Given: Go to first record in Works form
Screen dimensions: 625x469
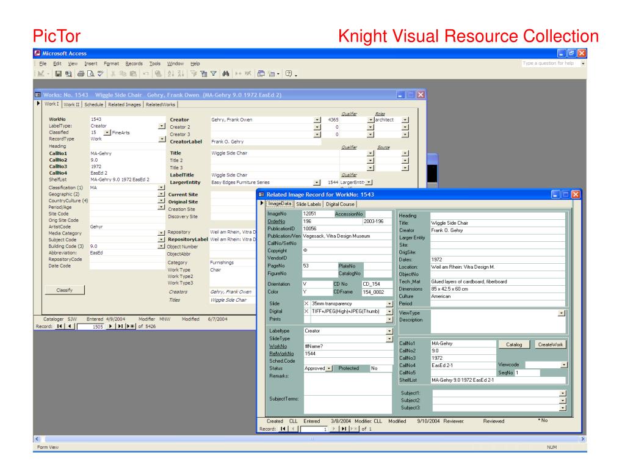Looking at the screenshot, I should pos(59,326).
